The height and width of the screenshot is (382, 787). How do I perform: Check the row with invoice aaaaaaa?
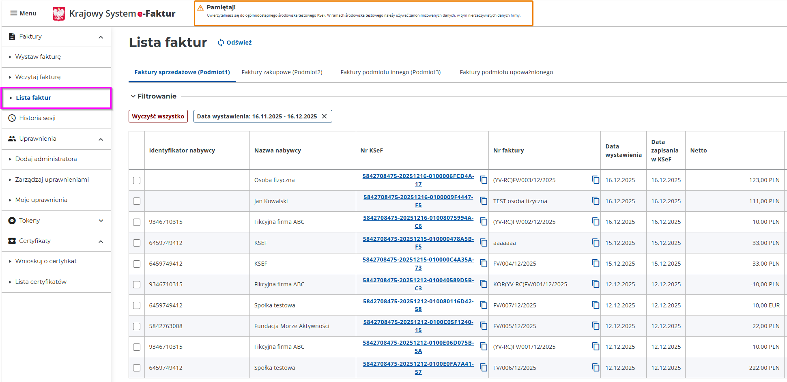pos(137,243)
